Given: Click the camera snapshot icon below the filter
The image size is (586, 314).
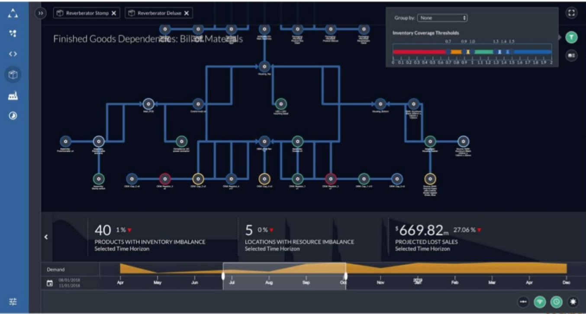Looking at the screenshot, I should pyautogui.click(x=571, y=55).
